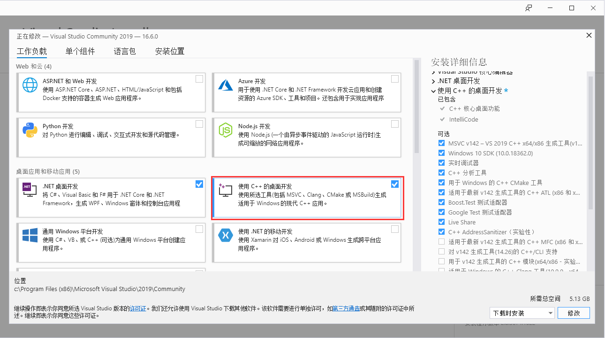
Task: Switch to the 工作负载 tab
Action: pyautogui.click(x=32, y=51)
